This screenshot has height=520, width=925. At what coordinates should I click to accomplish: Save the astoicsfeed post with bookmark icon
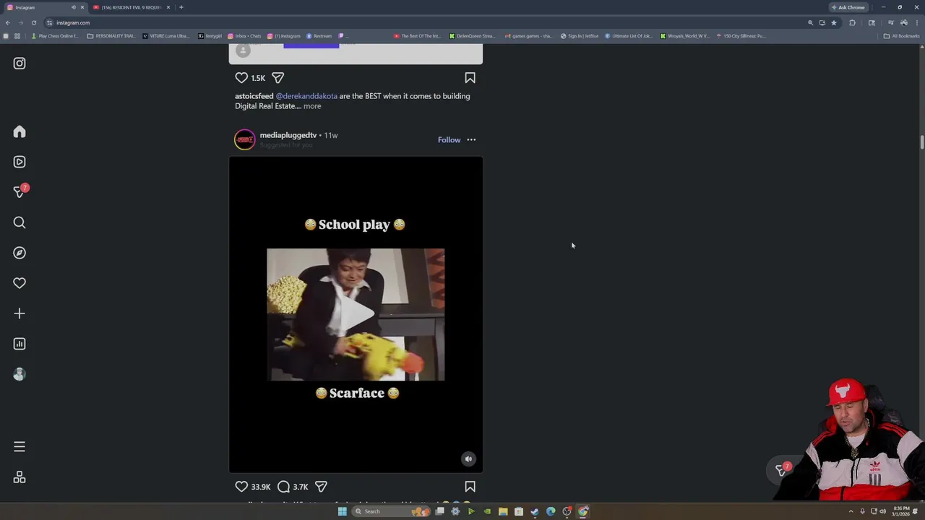[x=470, y=78]
